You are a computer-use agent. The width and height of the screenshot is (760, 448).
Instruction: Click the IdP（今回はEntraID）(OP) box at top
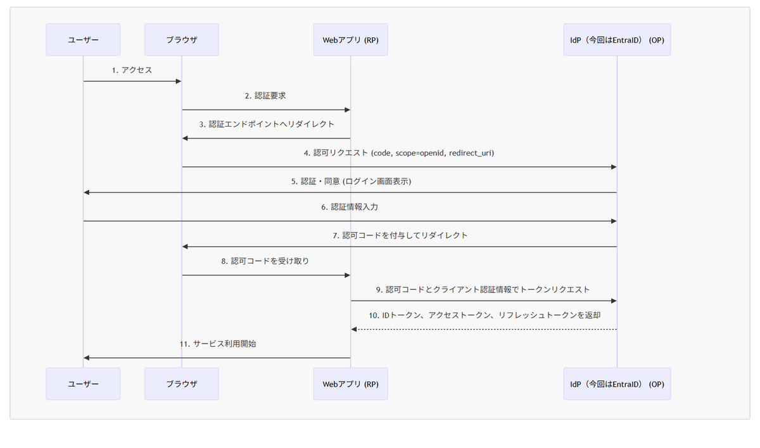click(617, 39)
